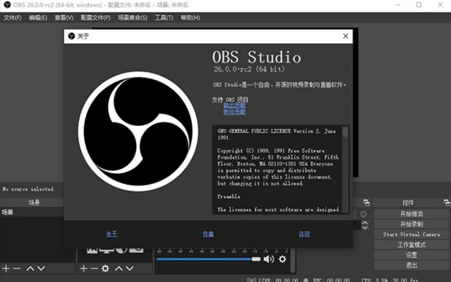The height and width of the screenshot is (282, 451).
Task: Close the OBS main window
Action: click(440, 5)
